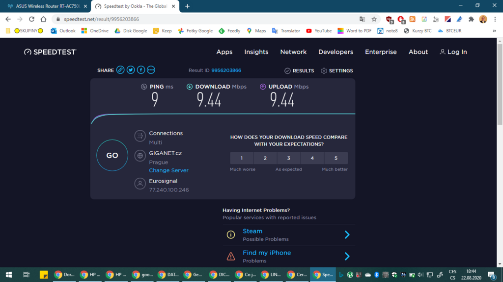Screen dimensions: 503x282
Task: Open the Apps menu item
Action: point(224,52)
